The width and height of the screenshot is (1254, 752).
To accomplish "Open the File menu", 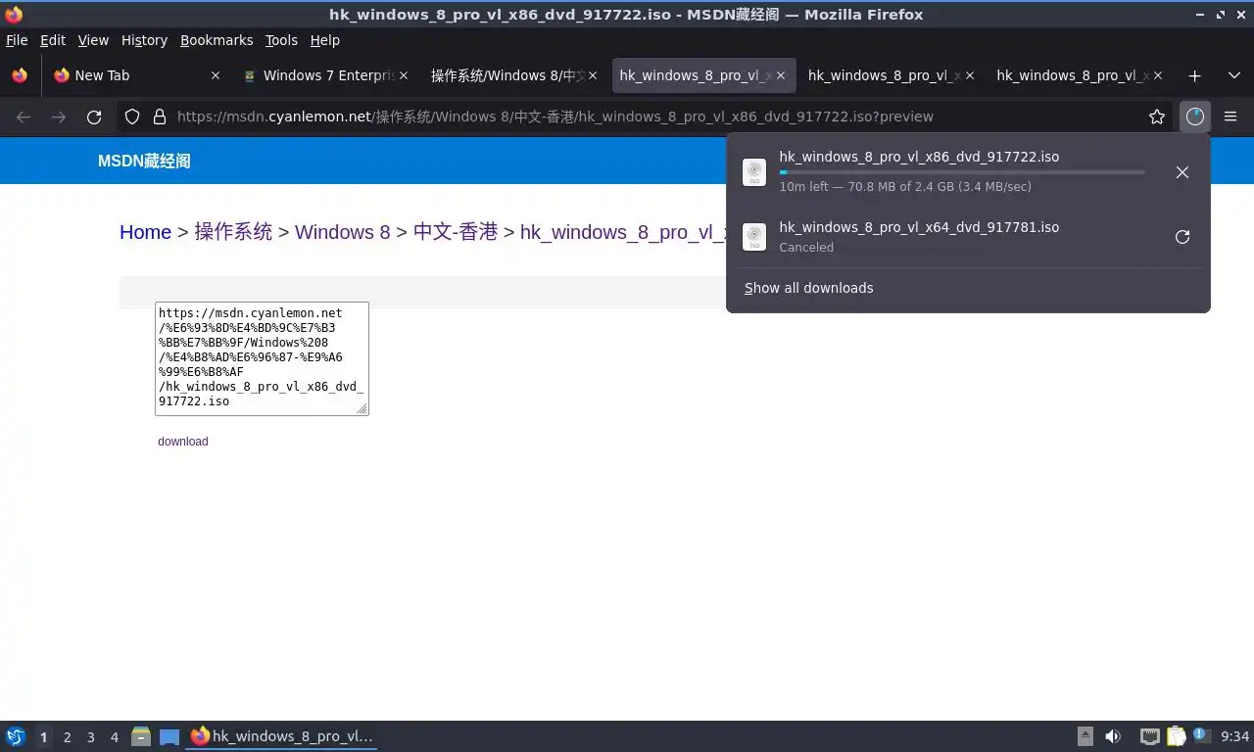I will click(x=17, y=40).
